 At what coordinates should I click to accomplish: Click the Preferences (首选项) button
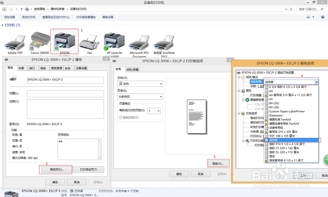tap(57, 170)
